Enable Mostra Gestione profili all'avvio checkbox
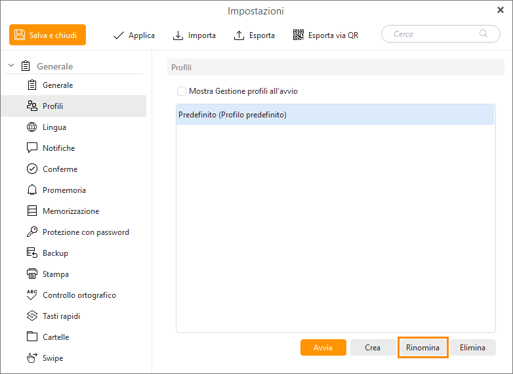The image size is (513, 374). [x=182, y=91]
